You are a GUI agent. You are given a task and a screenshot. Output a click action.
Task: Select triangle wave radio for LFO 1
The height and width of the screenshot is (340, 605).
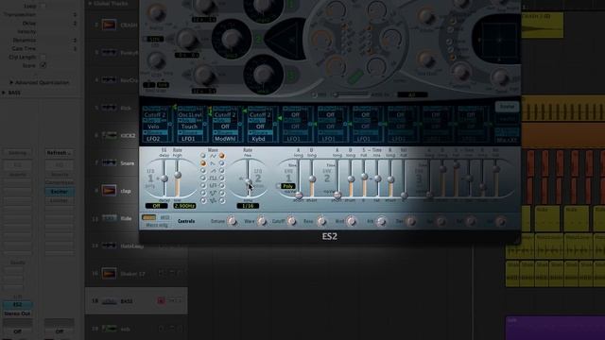203,156
